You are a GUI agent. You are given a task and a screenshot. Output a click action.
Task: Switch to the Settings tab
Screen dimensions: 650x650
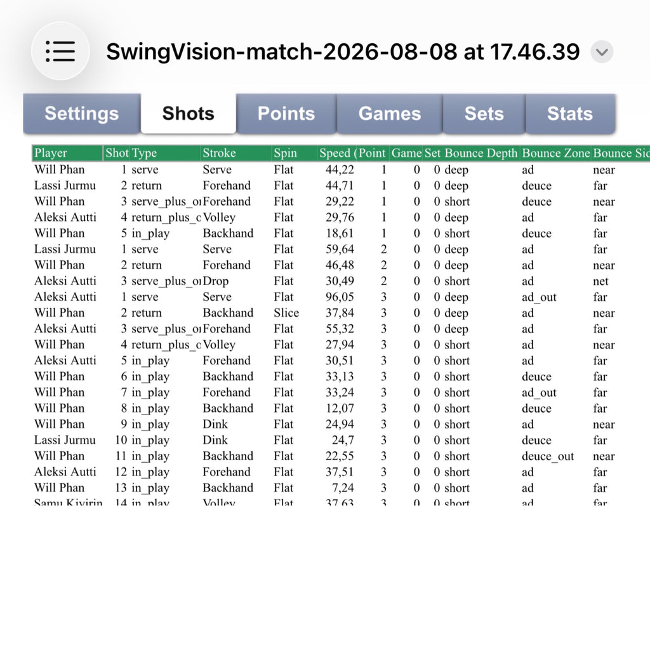click(82, 113)
